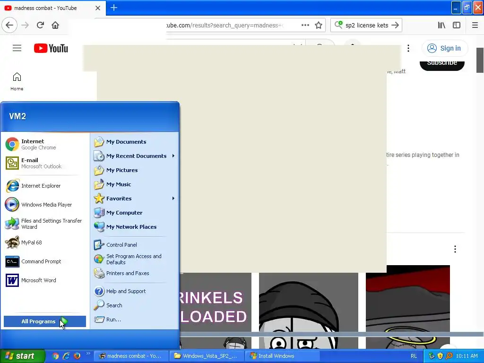
Task: Click the search bar with sp2 license kets
Action: (366, 26)
